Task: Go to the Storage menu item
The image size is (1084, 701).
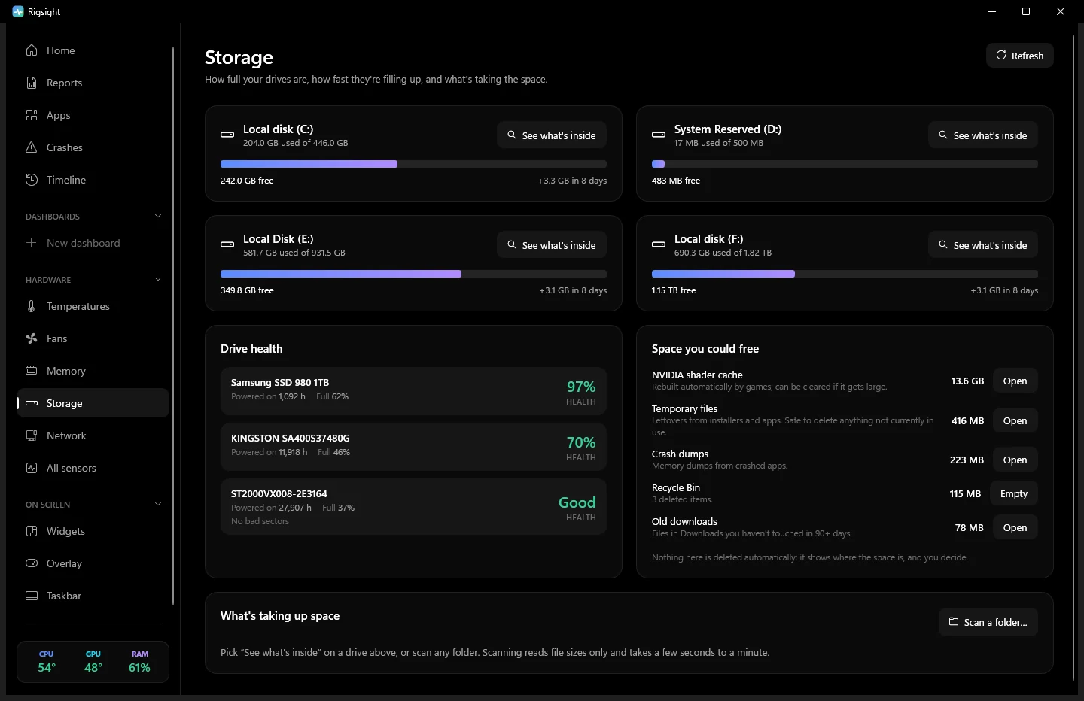Action: point(93,403)
